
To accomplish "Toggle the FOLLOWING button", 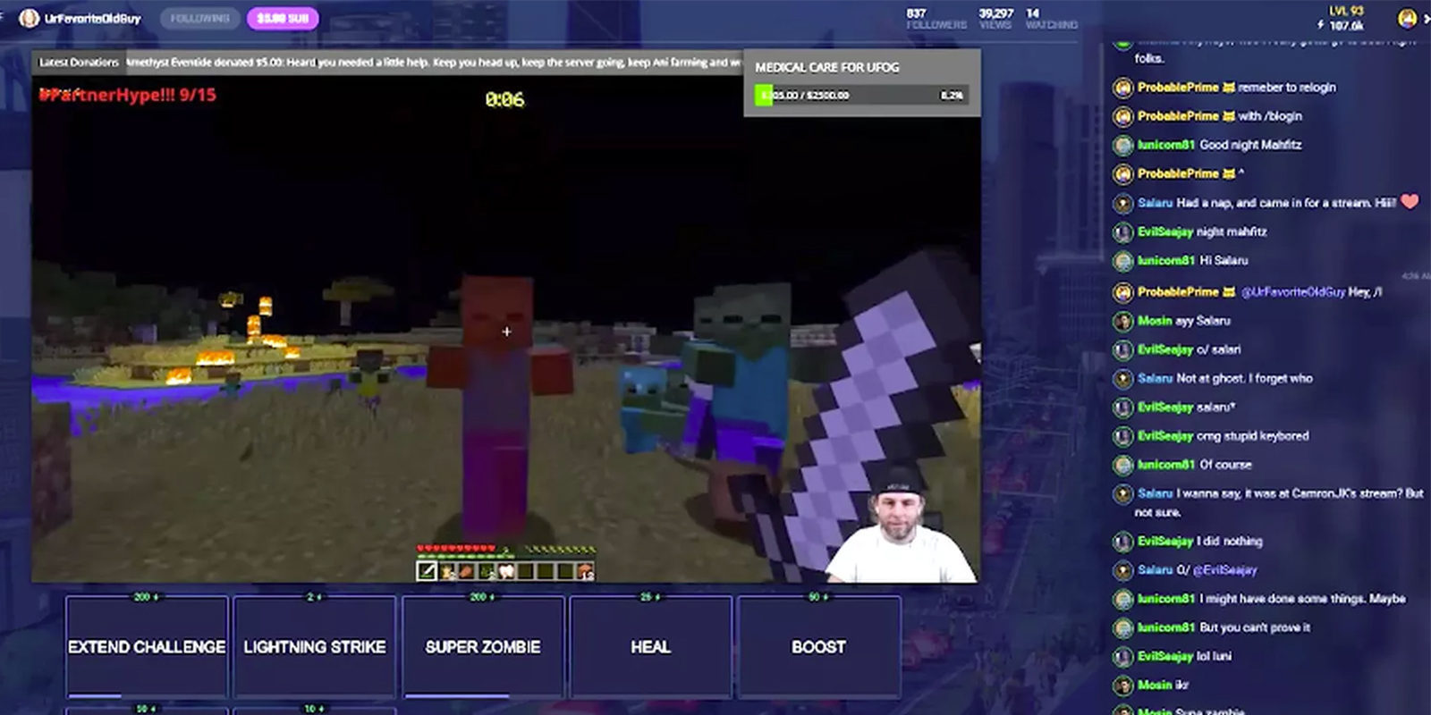I will pyautogui.click(x=199, y=18).
